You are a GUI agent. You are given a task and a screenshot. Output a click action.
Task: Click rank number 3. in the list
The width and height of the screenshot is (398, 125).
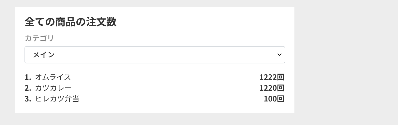click(28, 99)
